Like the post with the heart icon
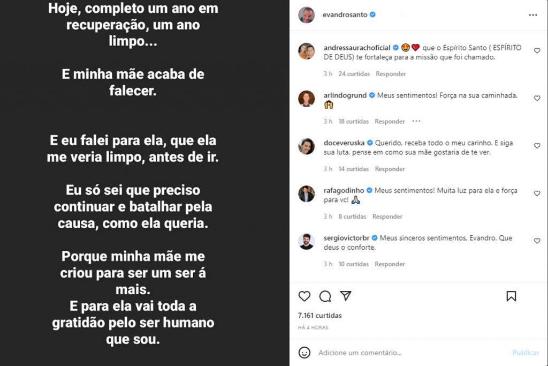The width and height of the screenshot is (548, 366). (304, 296)
